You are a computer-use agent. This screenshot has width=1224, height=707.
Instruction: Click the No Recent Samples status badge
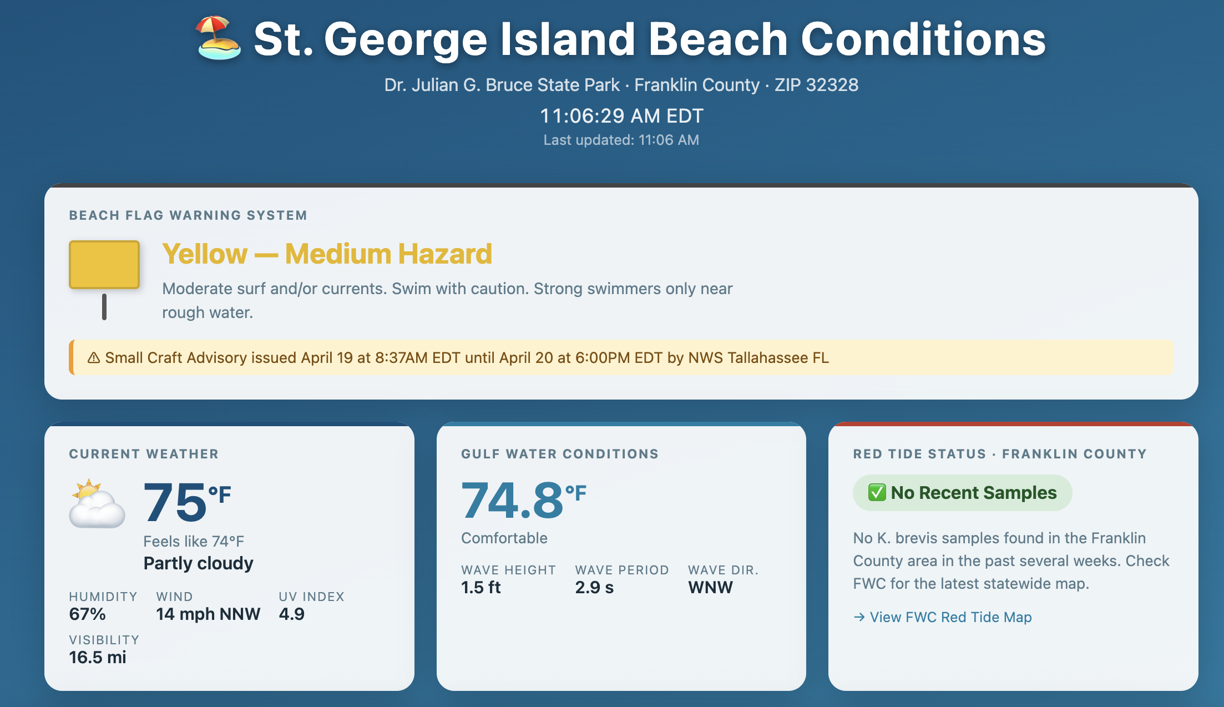point(962,493)
